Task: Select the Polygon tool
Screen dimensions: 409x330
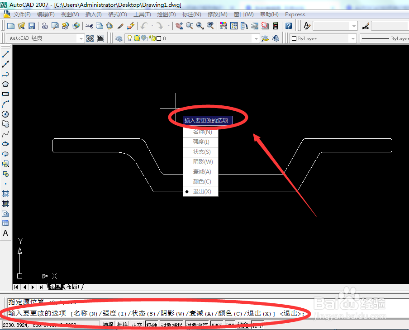Action: [x=5, y=84]
